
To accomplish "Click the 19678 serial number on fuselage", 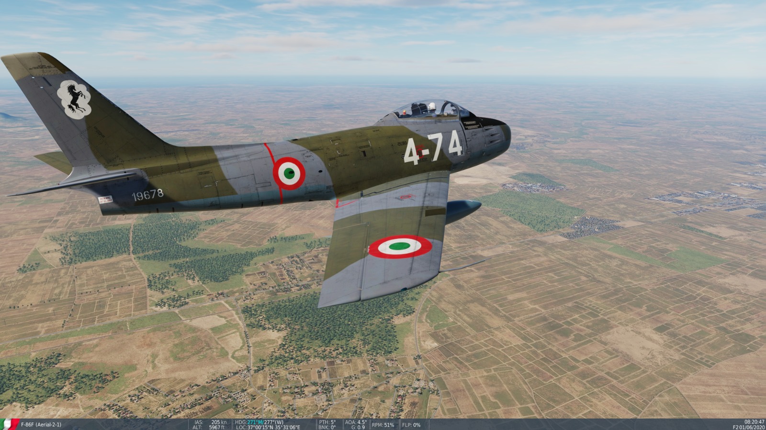I will click(147, 194).
